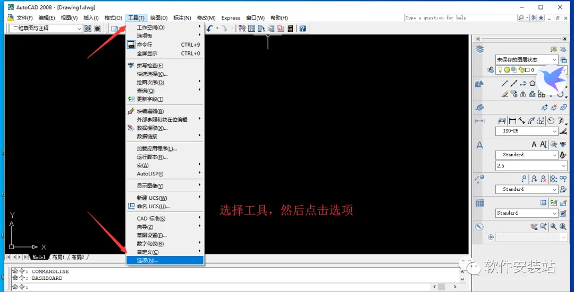
Task: Choose 草图设置(F)... menu item
Action: [165, 235]
